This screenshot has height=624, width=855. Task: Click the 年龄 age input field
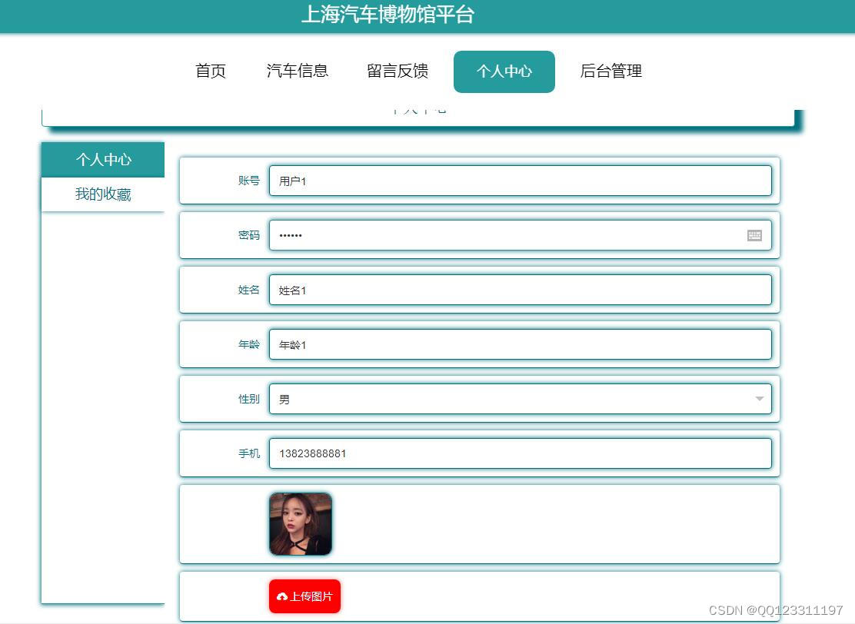coord(520,344)
